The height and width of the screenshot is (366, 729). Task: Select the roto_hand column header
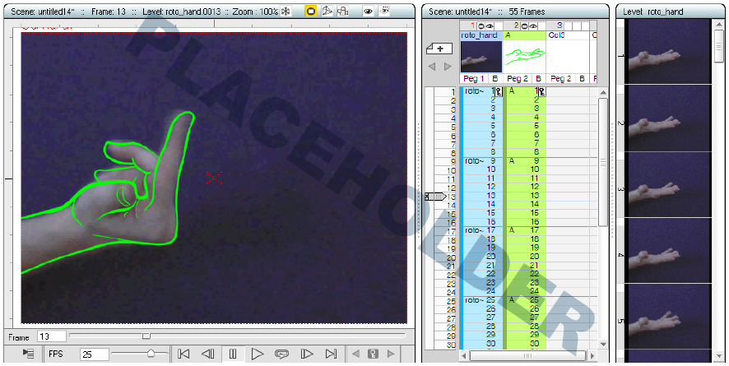click(481, 35)
